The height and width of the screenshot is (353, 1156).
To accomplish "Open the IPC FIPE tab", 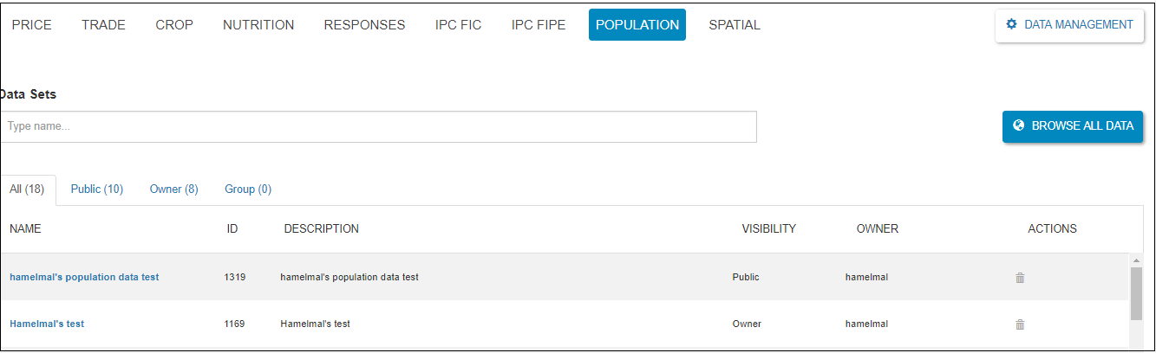I will click(539, 25).
